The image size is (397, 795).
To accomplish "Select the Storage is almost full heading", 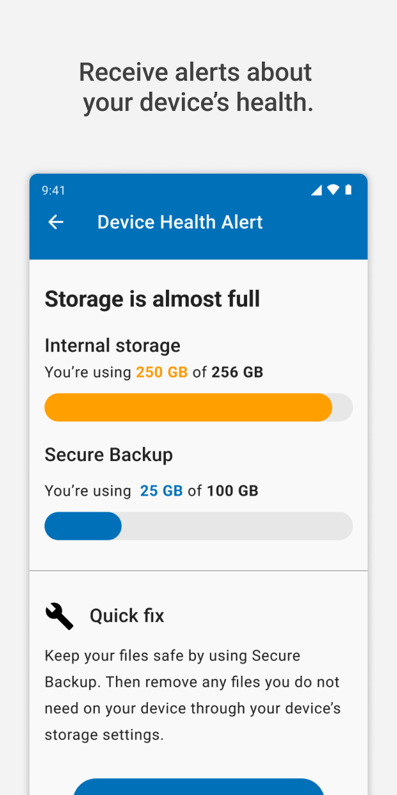I will coord(152,299).
